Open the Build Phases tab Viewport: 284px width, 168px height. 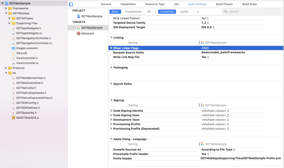pos(224,4)
